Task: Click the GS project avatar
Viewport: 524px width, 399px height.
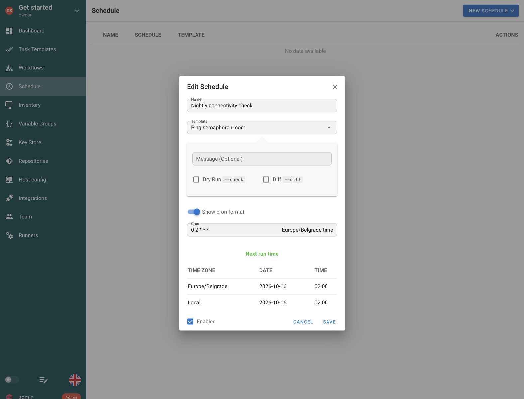Action: [9, 11]
